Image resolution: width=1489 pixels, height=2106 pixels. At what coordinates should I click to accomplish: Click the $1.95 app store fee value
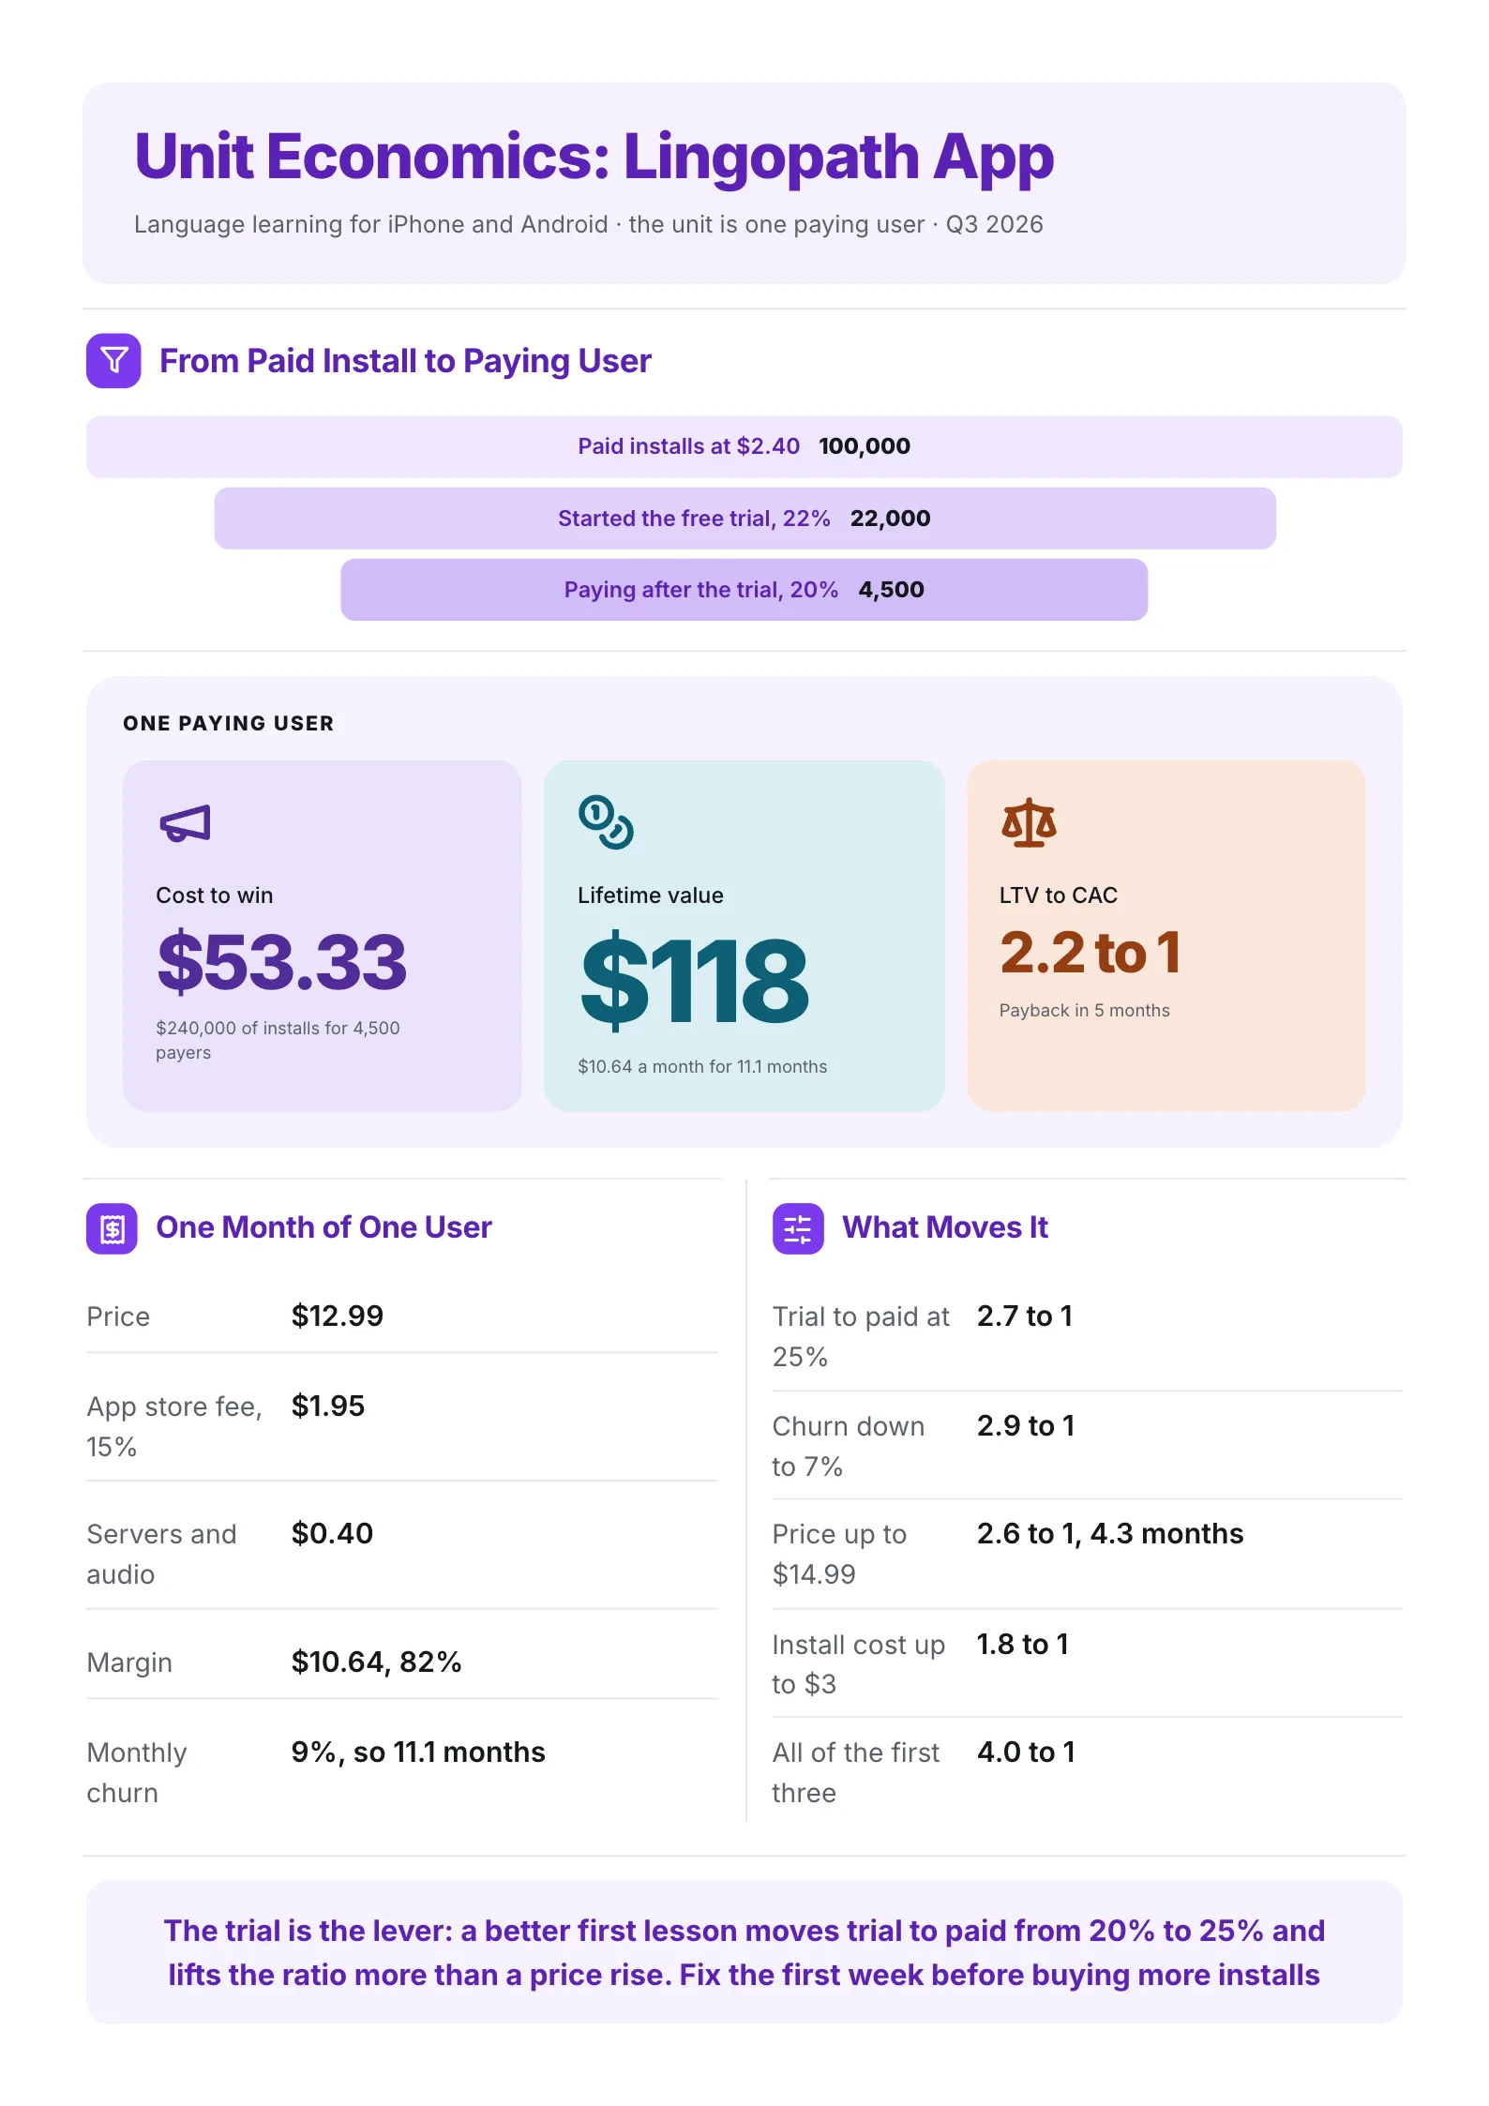click(328, 1407)
